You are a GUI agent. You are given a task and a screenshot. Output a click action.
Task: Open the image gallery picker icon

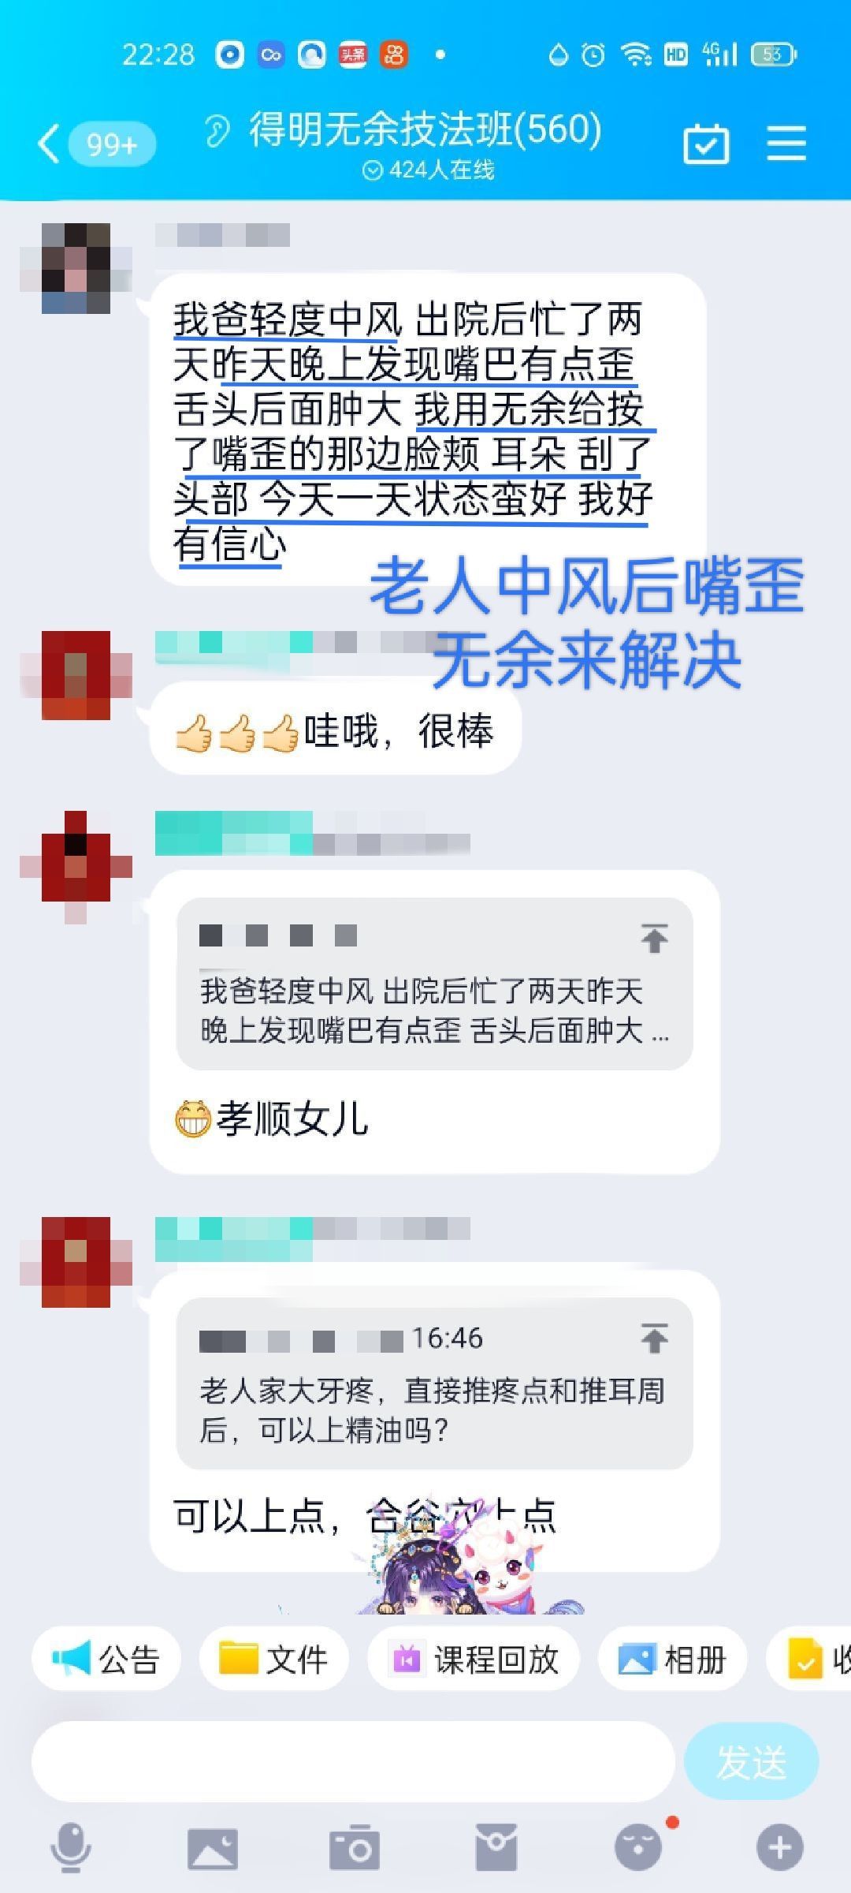[x=213, y=1847]
